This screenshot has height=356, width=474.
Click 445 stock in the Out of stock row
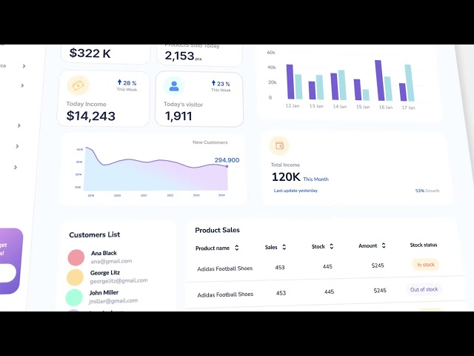click(329, 291)
